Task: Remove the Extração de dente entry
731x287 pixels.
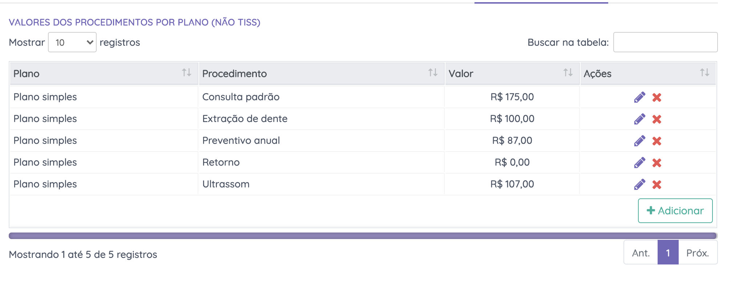Action: pos(657,119)
